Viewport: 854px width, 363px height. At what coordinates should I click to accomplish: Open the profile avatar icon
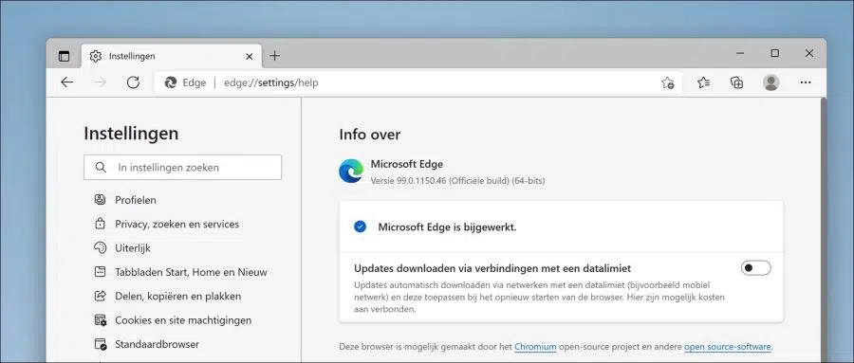tap(770, 82)
